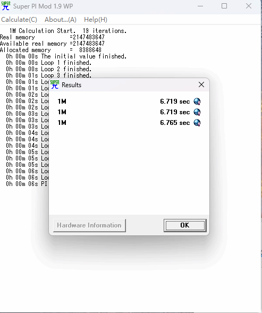Click the '0h 00m 06s PI' log line
The image size is (262, 313).
click(27, 184)
